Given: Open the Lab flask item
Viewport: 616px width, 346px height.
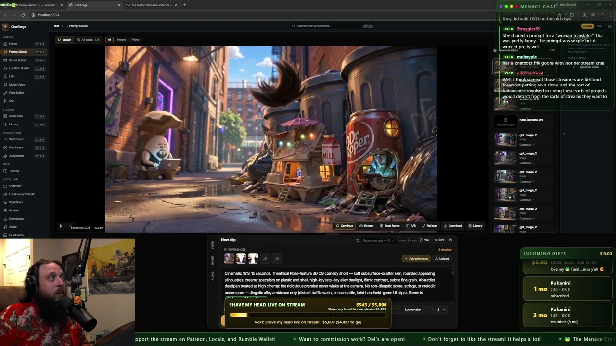Looking at the screenshot, I should (x=24, y=76).
